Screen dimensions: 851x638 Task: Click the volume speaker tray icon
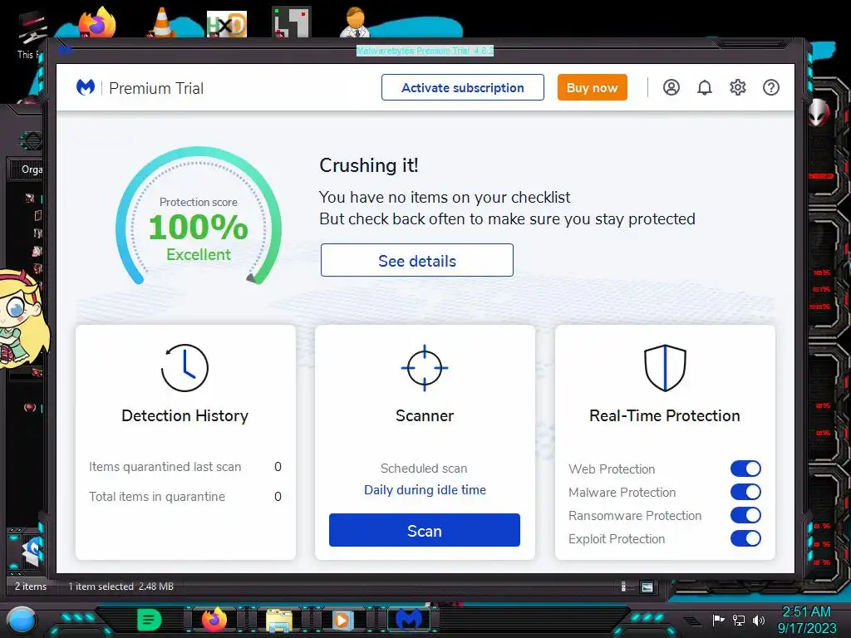click(x=759, y=620)
